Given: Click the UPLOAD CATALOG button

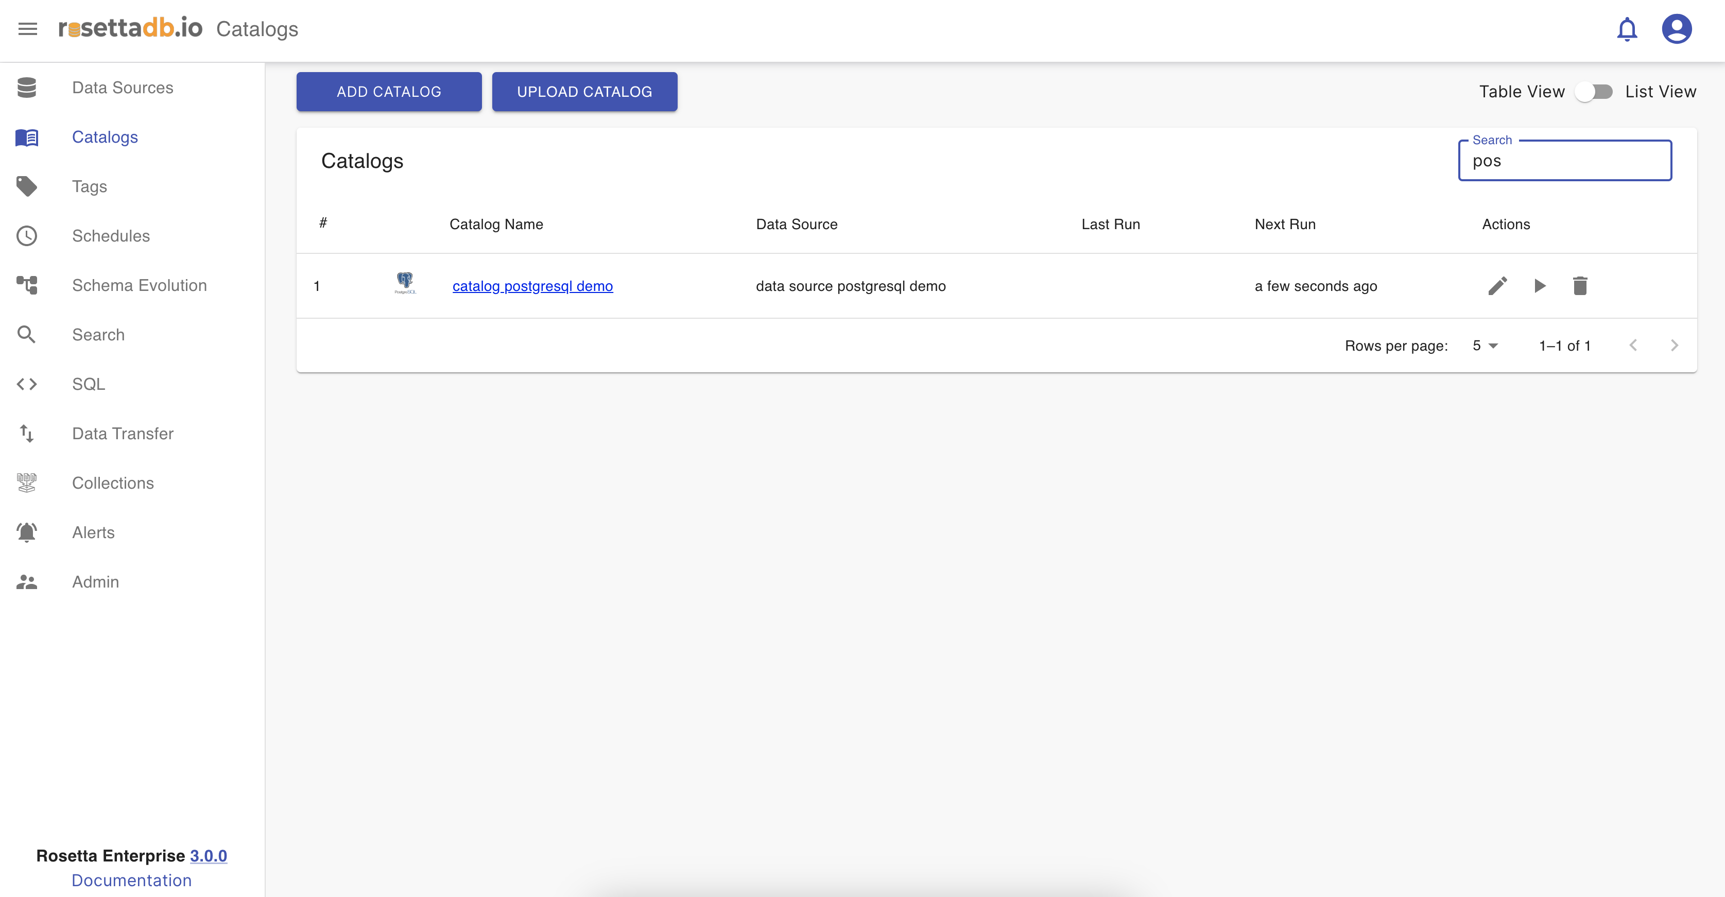Looking at the screenshot, I should (584, 92).
